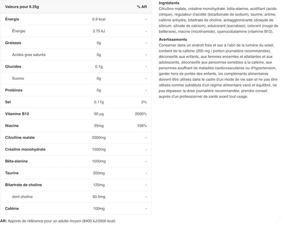
Task: Click the Taurine 200mg value
Action: (x=99, y=173)
